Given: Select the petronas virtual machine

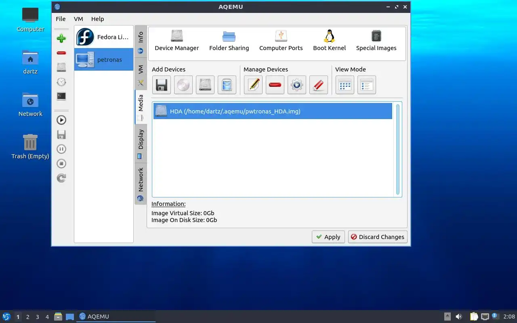Looking at the screenshot, I should tap(104, 60).
